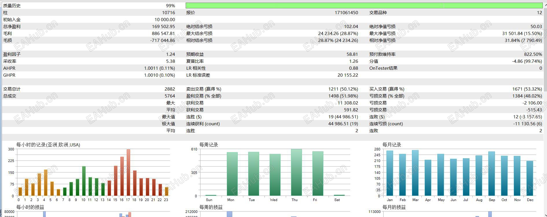The image size is (547, 217).
Task: Click the ticks value 171061450
Action: point(346,13)
